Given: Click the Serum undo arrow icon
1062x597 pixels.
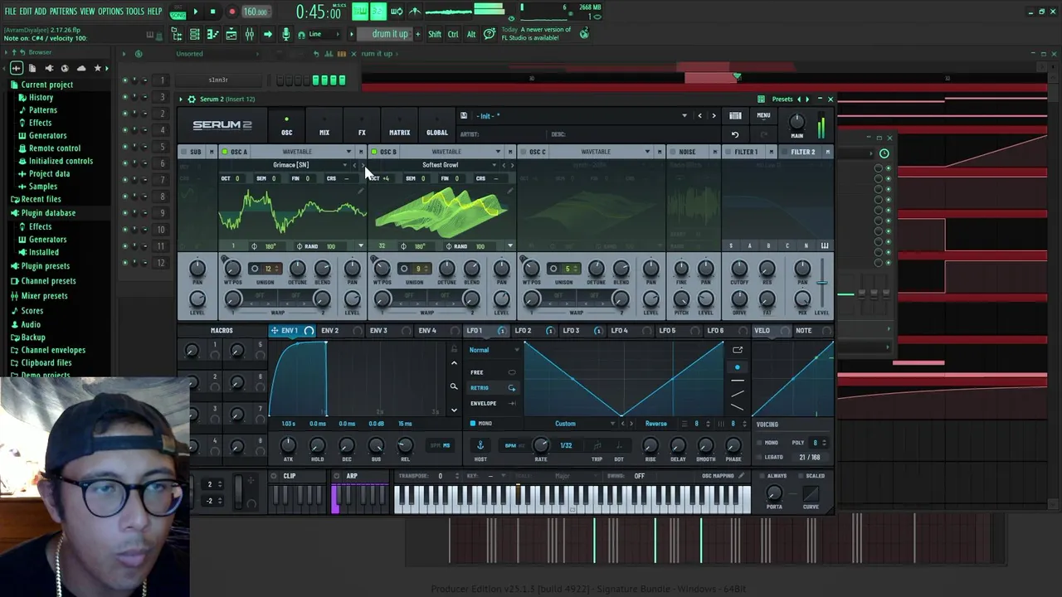Looking at the screenshot, I should pyautogui.click(x=735, y=134).
